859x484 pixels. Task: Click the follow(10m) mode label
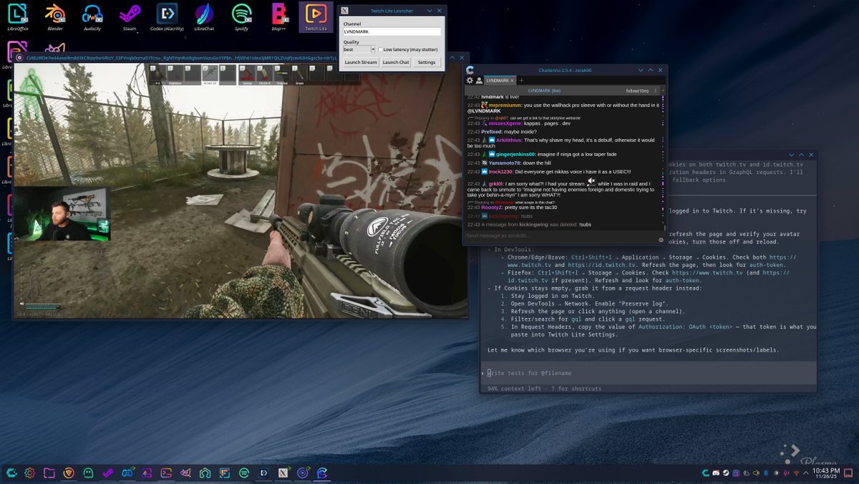pyautogui.click(x=637, y=91)
